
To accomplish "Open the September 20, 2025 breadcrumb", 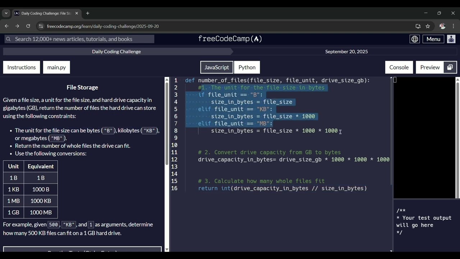I will pos(346,51).
